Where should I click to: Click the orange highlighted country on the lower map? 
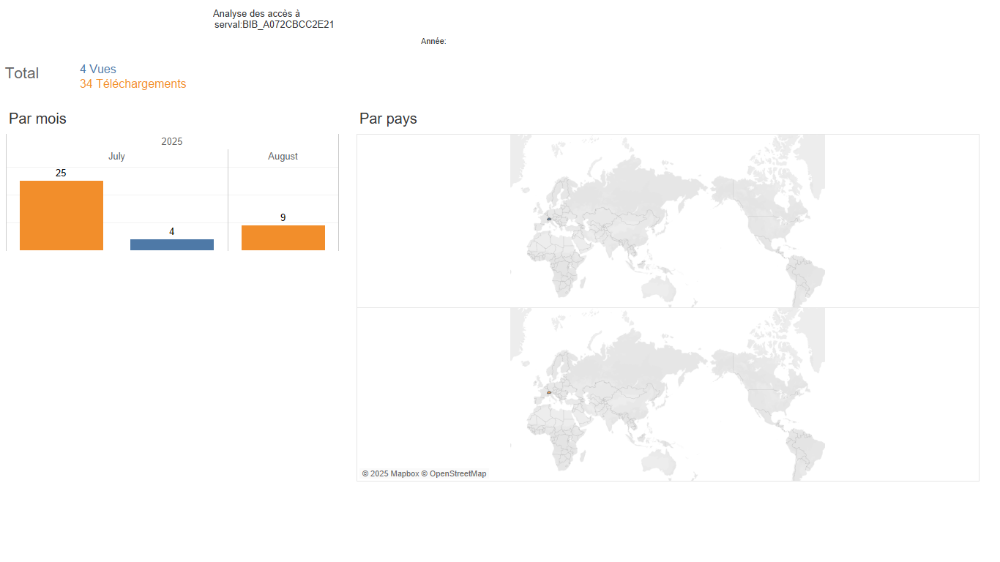pos(548,392)
